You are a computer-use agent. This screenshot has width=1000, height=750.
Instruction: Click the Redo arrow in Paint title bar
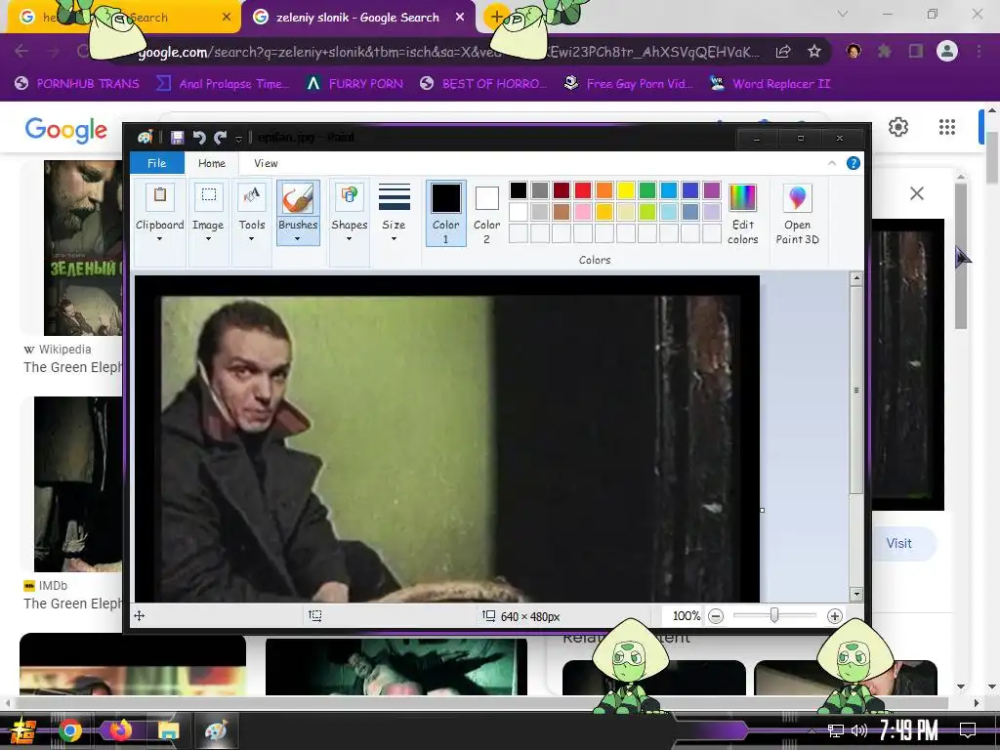click(221, 137)
